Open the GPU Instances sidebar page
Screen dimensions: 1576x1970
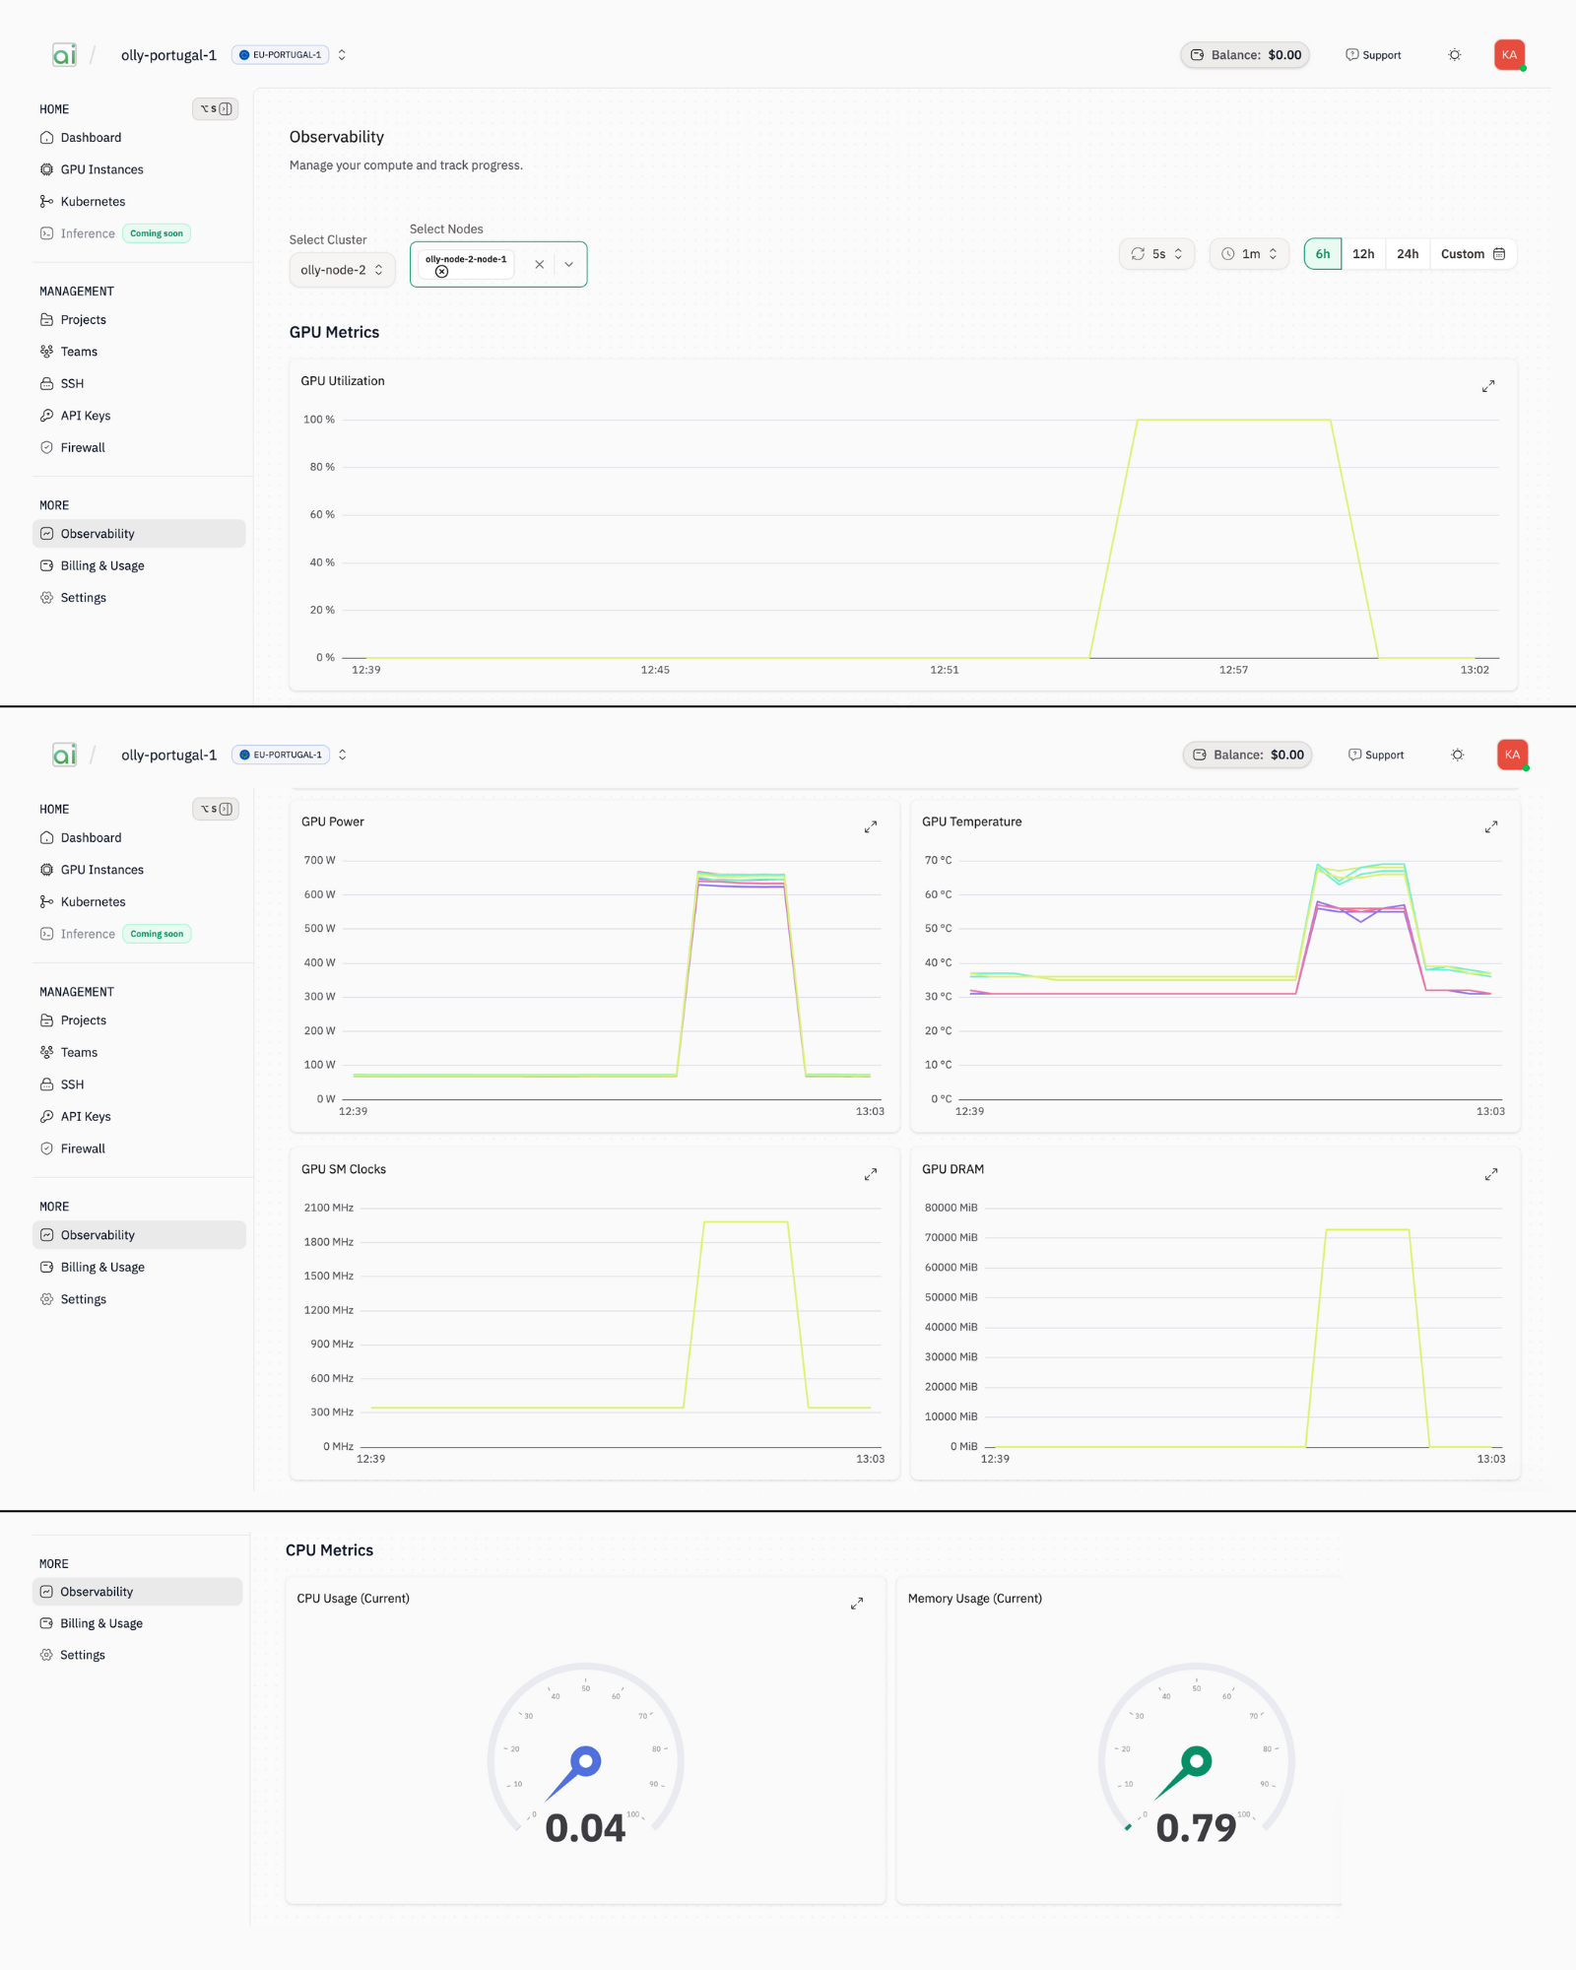(101, 168)
